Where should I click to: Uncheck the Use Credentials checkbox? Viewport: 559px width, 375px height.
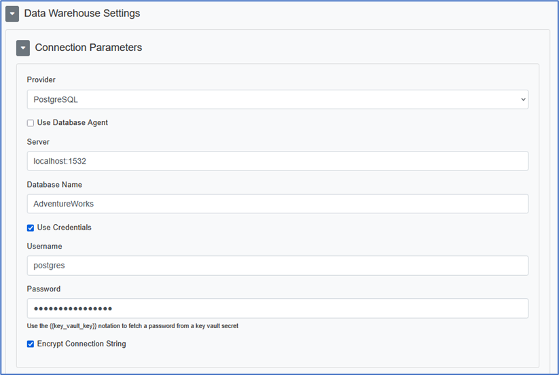(x=31, y=228)
